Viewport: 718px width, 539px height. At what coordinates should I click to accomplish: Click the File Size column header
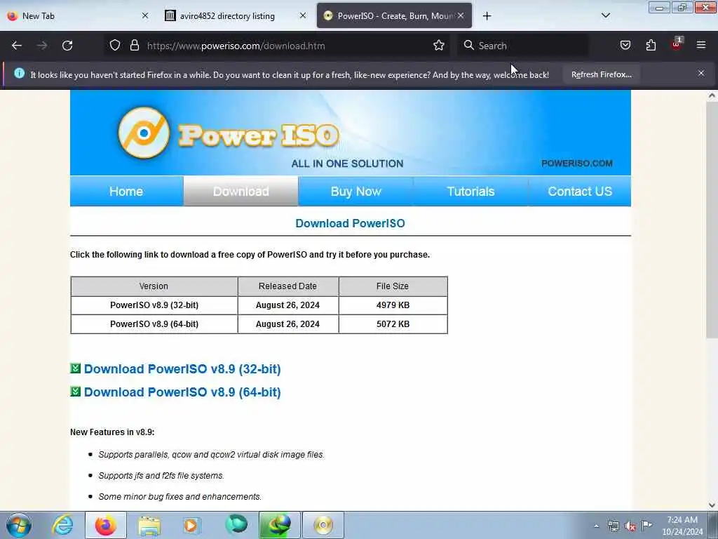(x=393, y=286)
